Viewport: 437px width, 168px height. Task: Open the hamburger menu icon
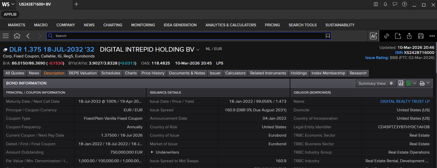point(6,36)
